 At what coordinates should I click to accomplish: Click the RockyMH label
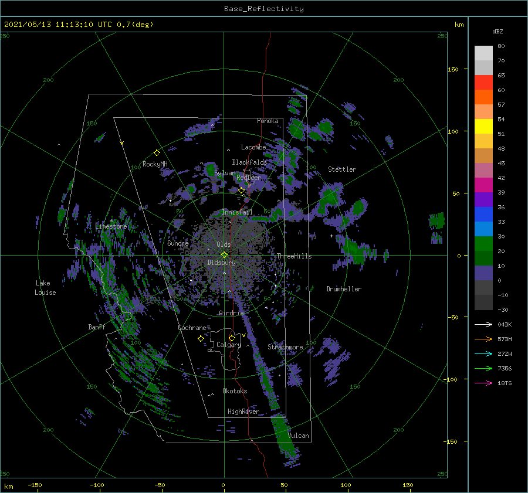click(x=155, y=165)
